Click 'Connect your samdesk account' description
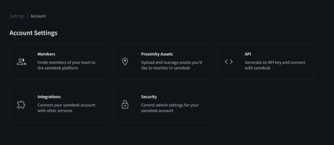The image size is (334, 145). 66,108
